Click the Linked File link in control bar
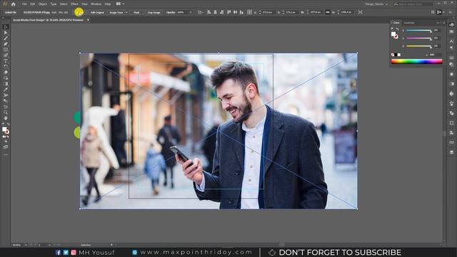457x257 pixels. tap(11, 13)
